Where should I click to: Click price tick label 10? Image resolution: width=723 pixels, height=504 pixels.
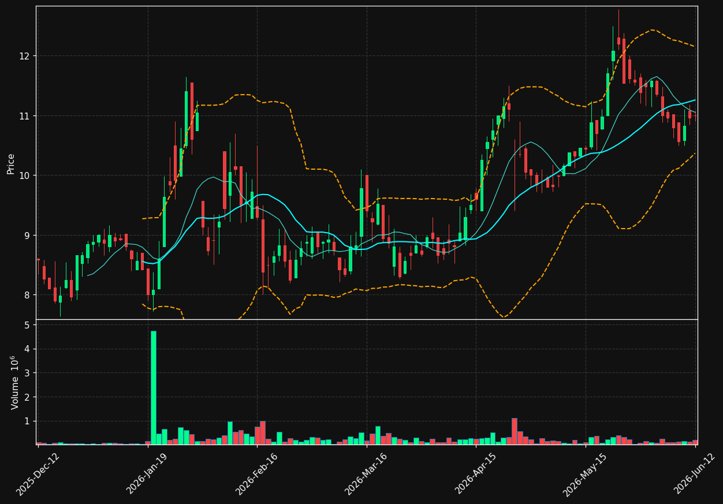[x=25, y=176]
